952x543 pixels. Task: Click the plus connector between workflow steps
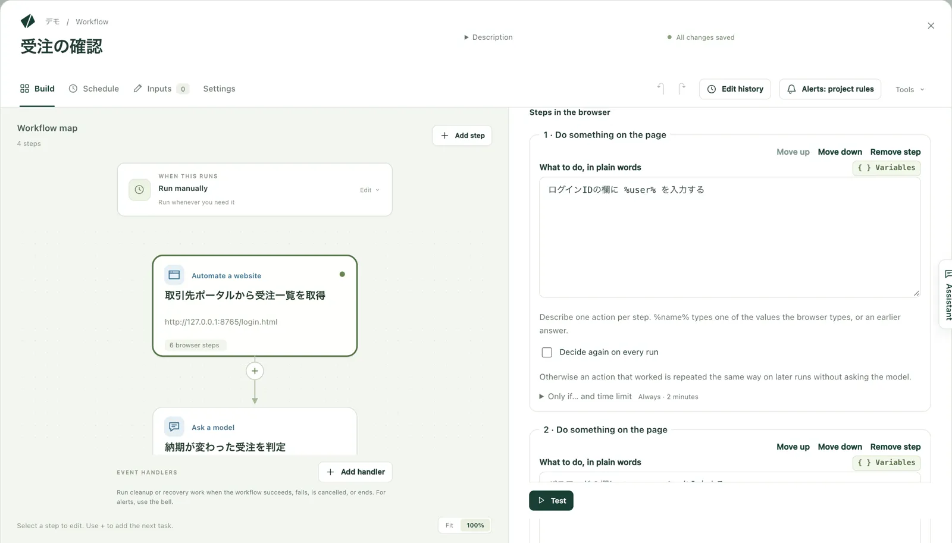(x=255, y=371)
